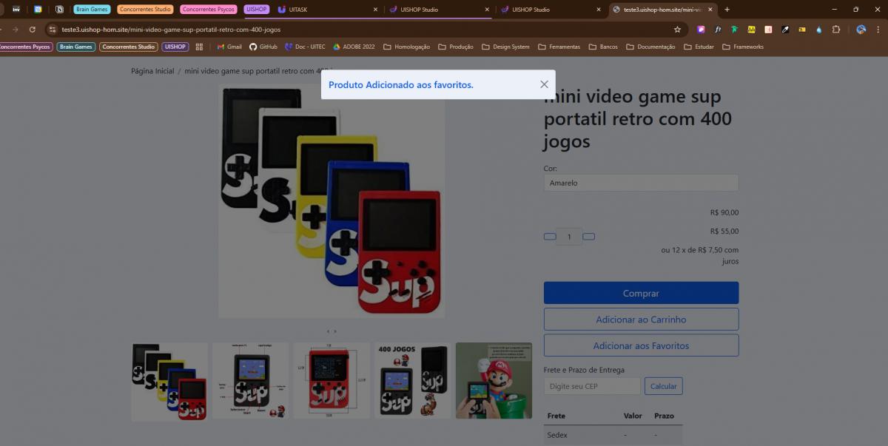Open the Gmail bookmark
Image resolution: width=888 pixels, height=446 pixels.
coord(229,47)
